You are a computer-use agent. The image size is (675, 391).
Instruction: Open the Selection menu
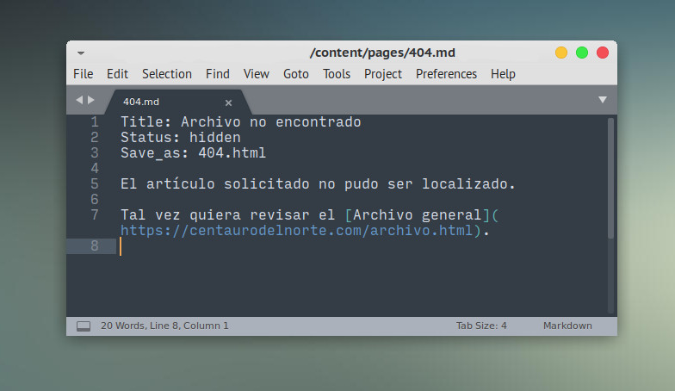click(x=167, y=74)
